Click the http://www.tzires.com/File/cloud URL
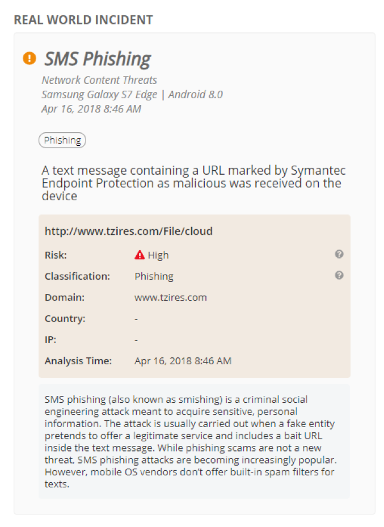This screenshot has width=384, height=527. (129, 231)
